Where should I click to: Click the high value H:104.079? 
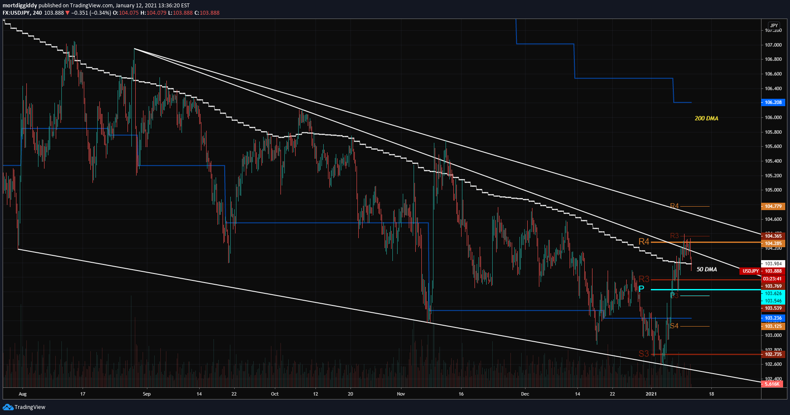tap(153, 13)
